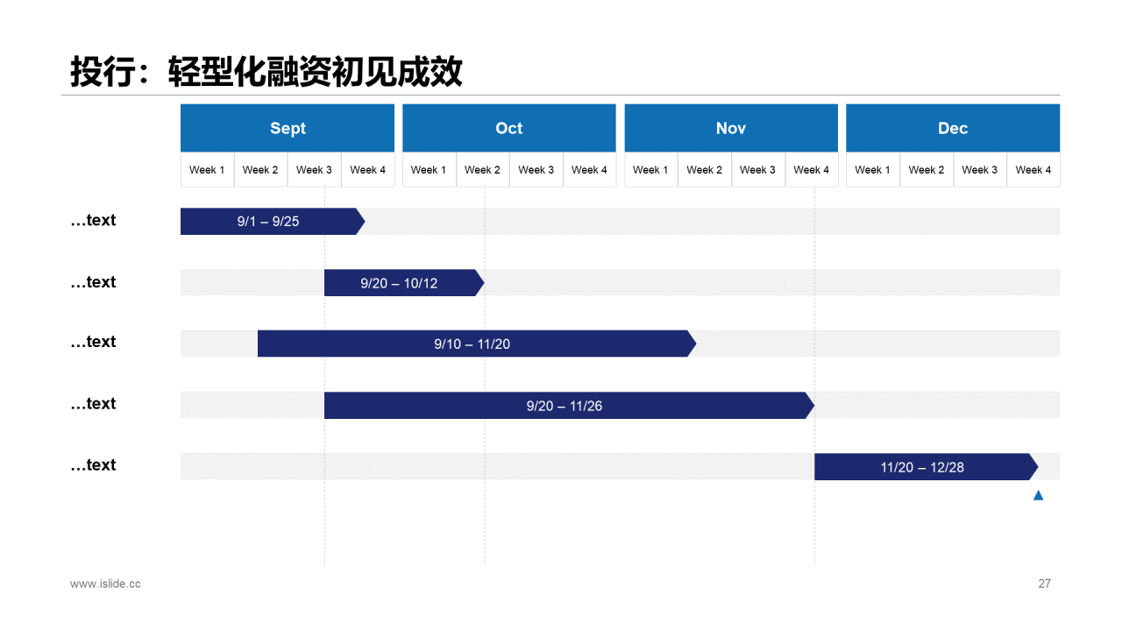Click the Week 4 cell under Oct
The image size is (1122, 631).
(x=589, y=170)
